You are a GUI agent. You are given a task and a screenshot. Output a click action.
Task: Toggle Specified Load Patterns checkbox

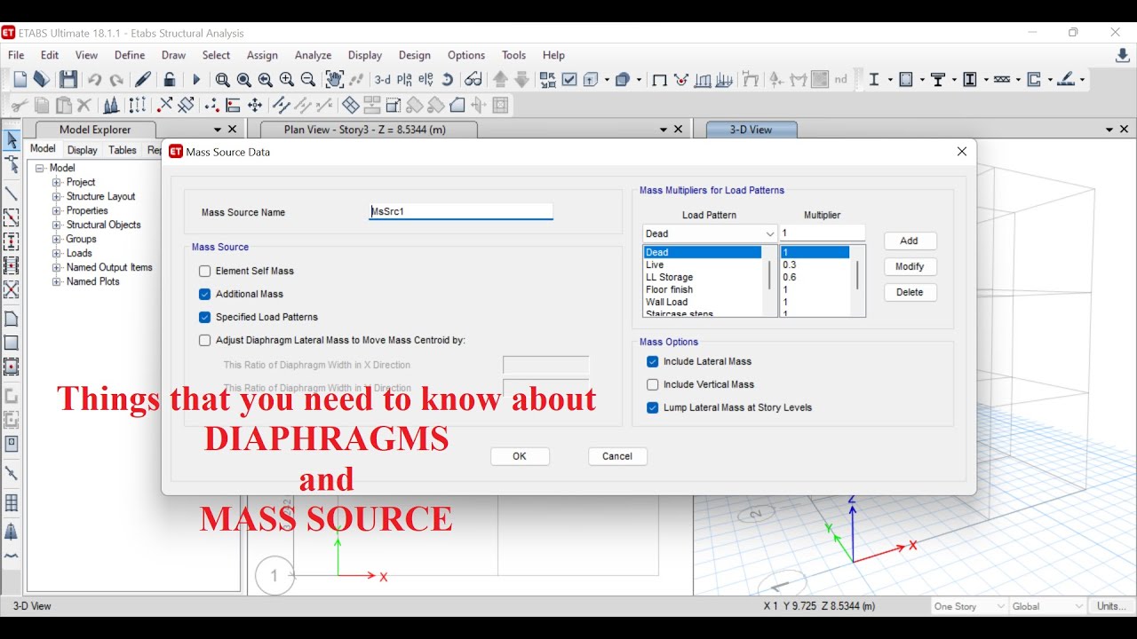(x=205, y=317)
